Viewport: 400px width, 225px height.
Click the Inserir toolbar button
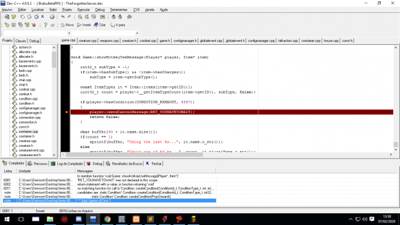tap(84, 25)
